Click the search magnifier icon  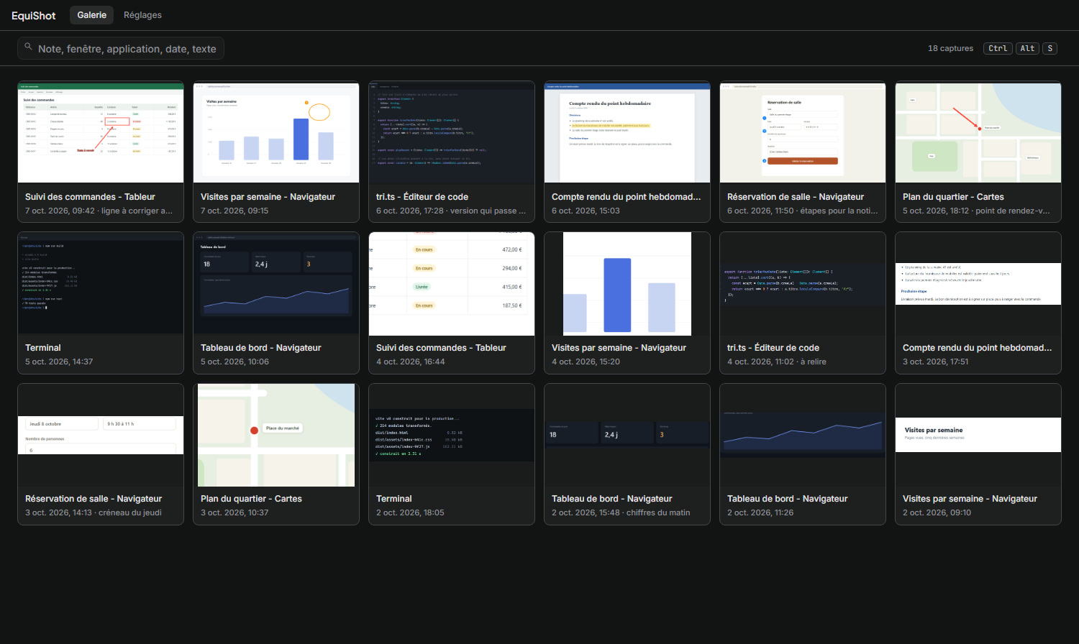pyautogui.click(x=28, y=47)
